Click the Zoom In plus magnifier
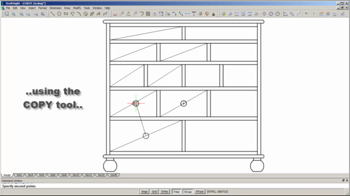 21,14
